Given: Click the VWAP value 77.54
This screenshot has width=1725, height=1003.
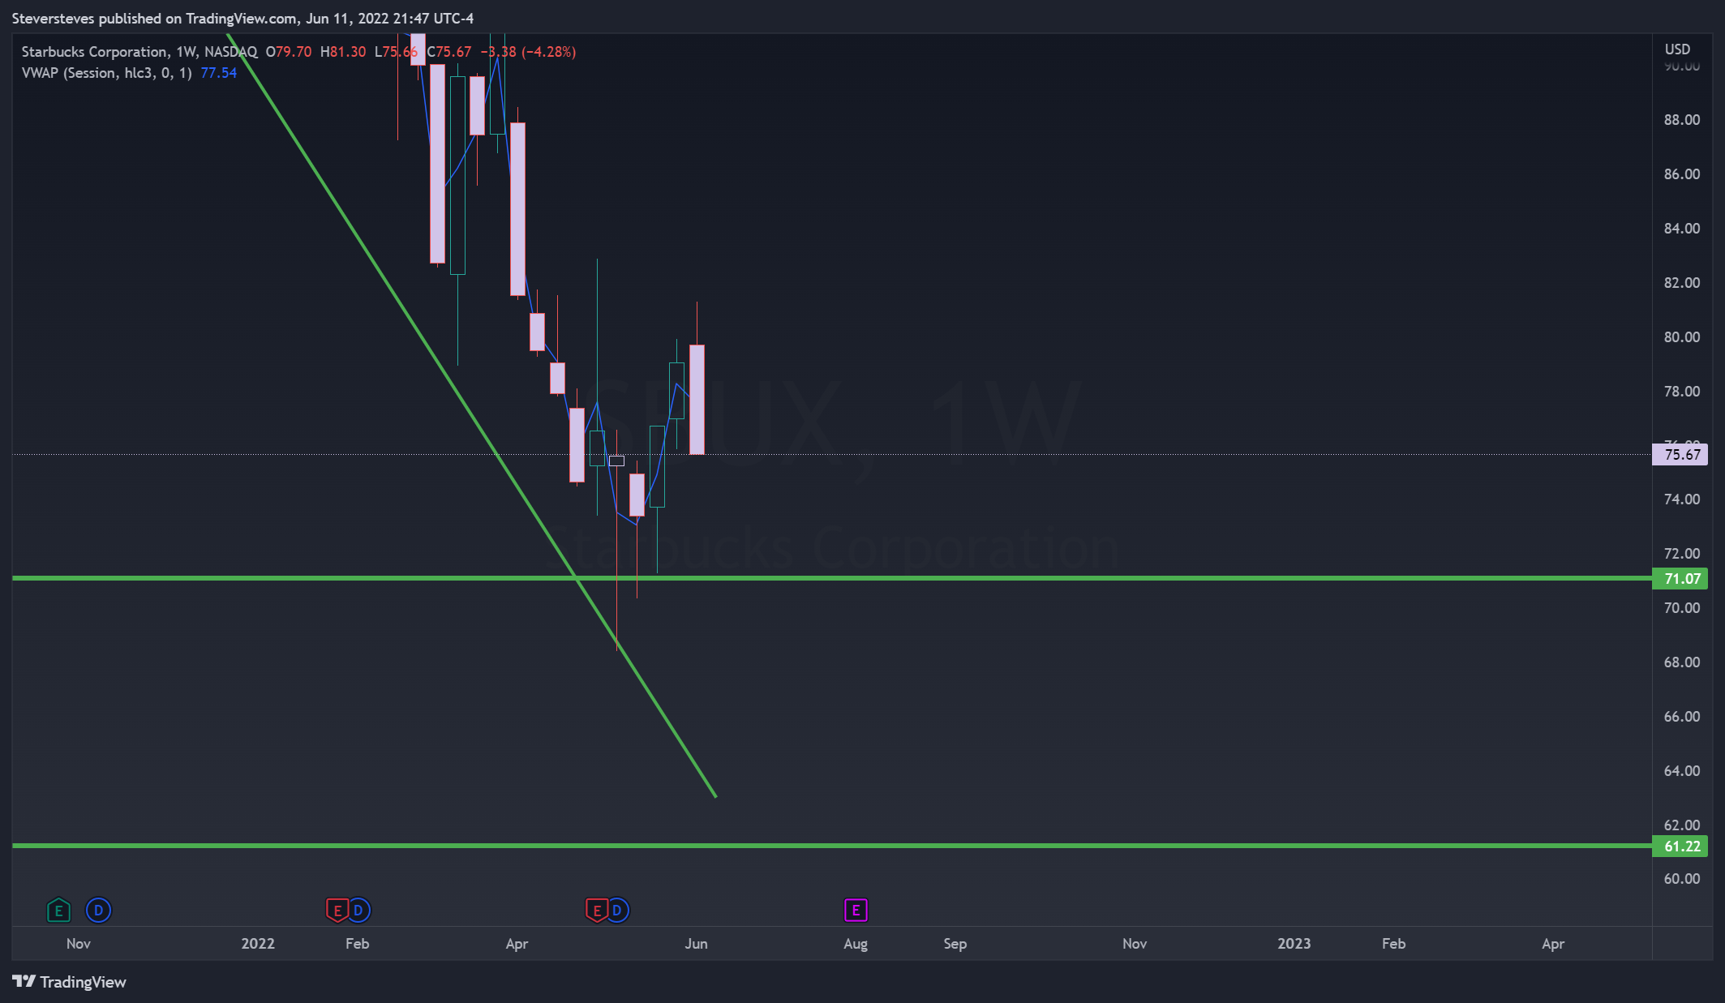Looking at the screenshot, I should pos(219,73).
